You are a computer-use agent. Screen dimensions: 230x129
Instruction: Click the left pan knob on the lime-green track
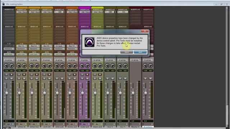[x=95, y=66]
